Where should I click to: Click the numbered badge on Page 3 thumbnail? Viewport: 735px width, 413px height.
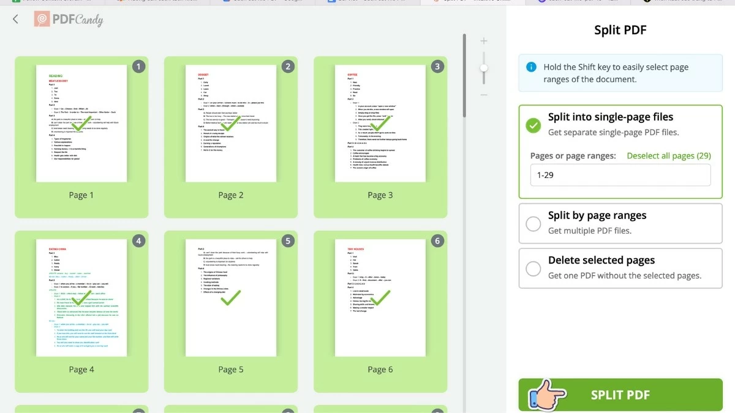[437, 66]
